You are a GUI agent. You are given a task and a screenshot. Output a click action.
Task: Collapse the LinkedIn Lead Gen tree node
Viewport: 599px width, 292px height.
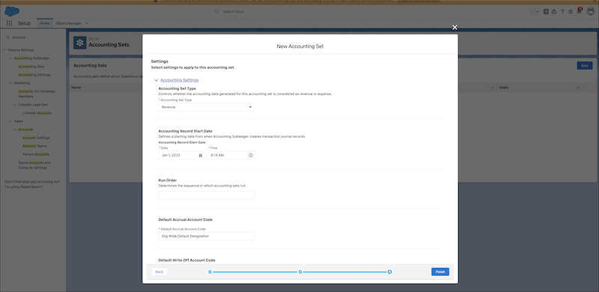pos(14,105)
